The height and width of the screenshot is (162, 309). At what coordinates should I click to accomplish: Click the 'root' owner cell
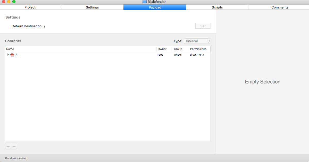click(160, 55)
